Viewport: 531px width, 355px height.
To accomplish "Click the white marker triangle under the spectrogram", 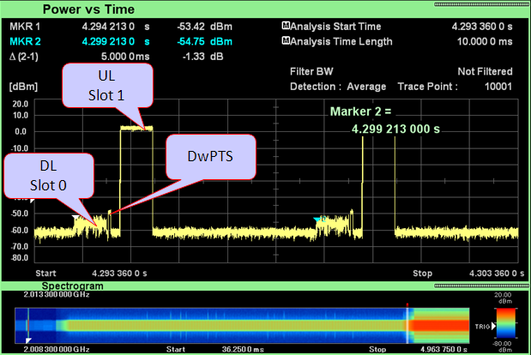I will 28,340.
